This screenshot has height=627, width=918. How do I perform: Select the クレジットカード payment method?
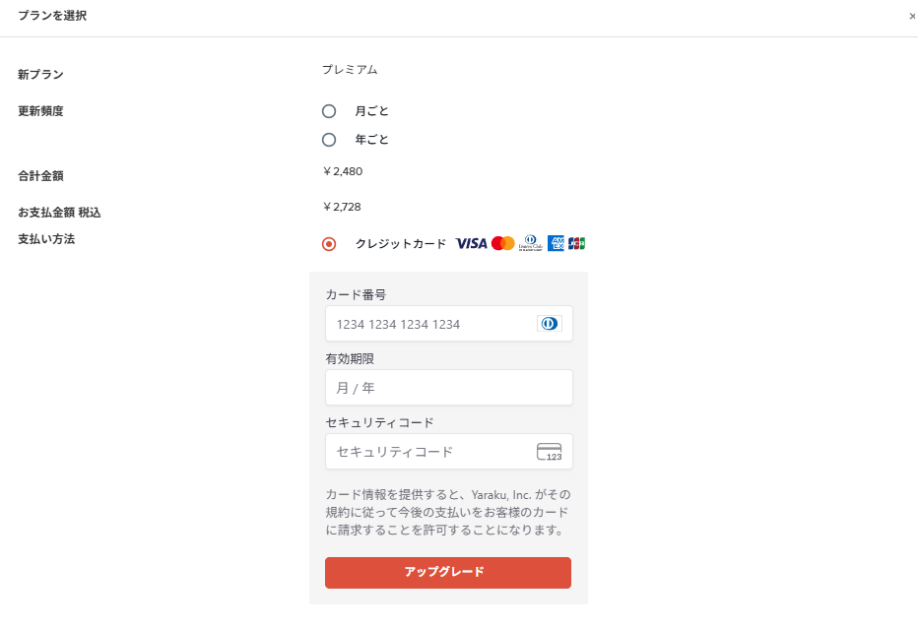[329, 244]
